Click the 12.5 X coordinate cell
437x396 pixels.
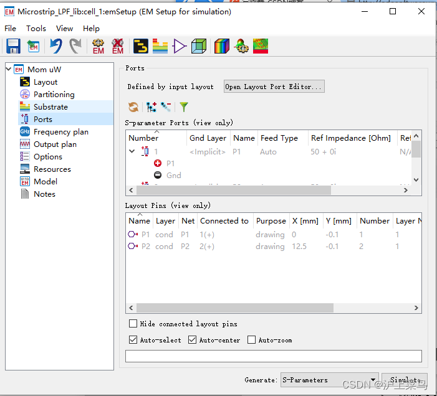(299, 247)
